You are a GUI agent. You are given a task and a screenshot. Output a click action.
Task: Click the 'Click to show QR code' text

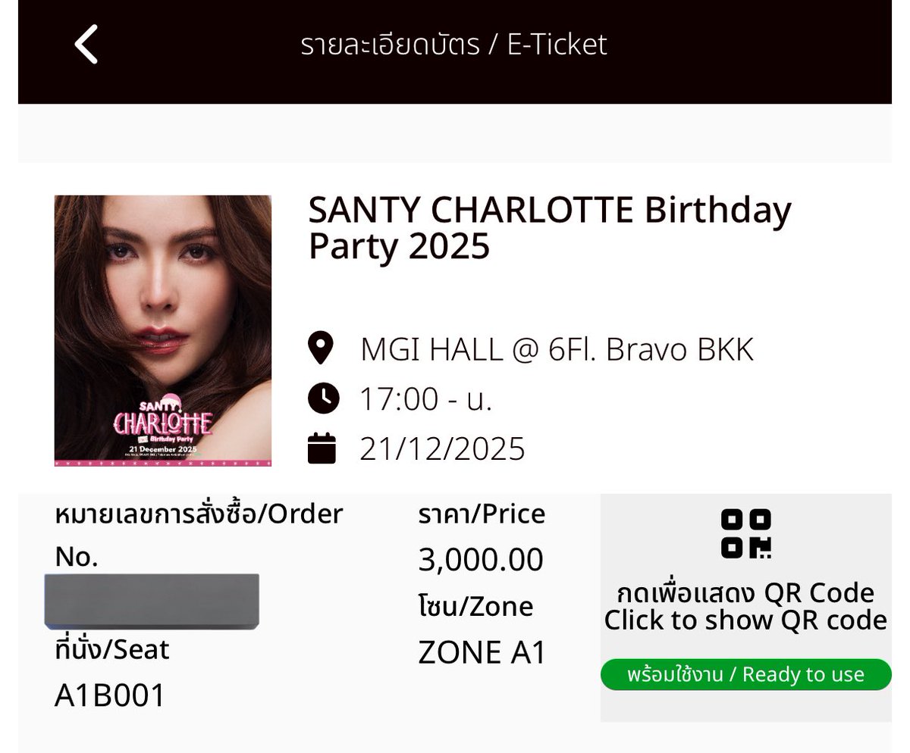[745, 620]
